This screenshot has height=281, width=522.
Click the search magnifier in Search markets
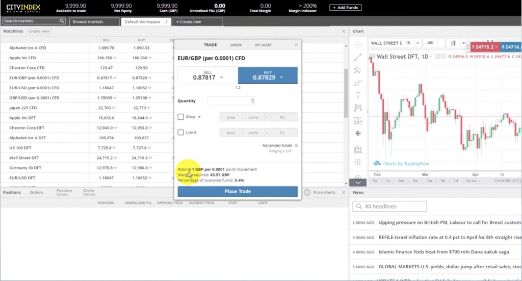pyautogui.click(x=62, y=21)
